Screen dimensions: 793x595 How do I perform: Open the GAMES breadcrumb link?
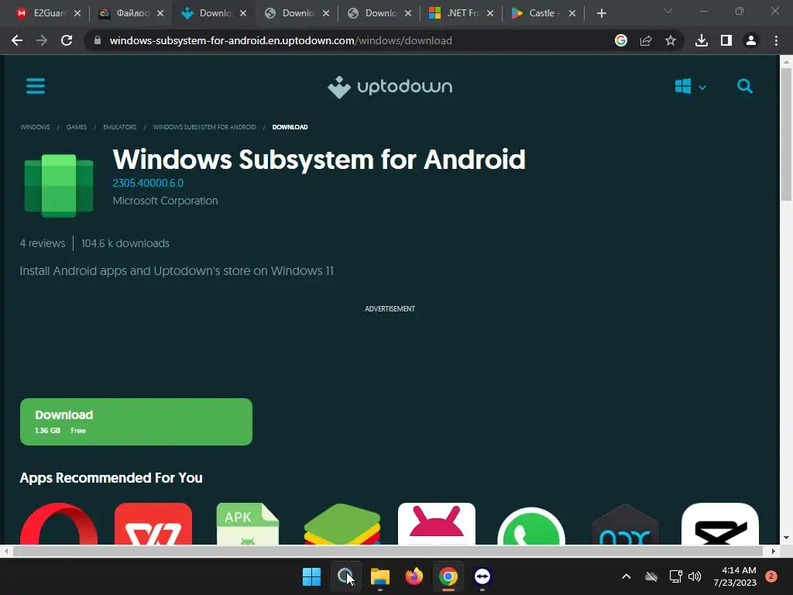(x=77, y=127)
